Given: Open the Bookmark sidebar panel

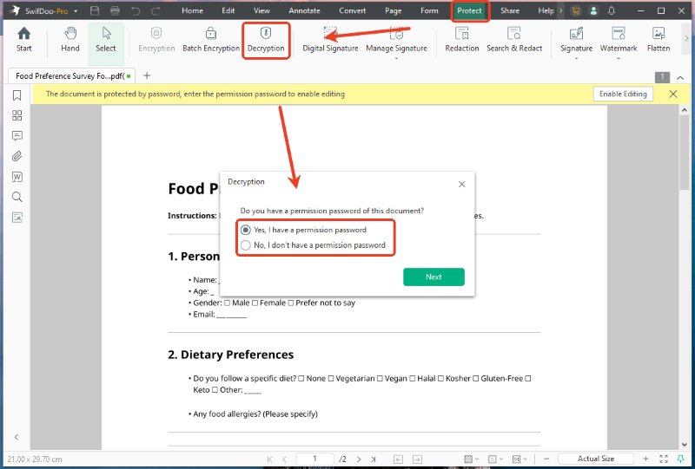Looking at the screenshot, I should tap(17, 95).
